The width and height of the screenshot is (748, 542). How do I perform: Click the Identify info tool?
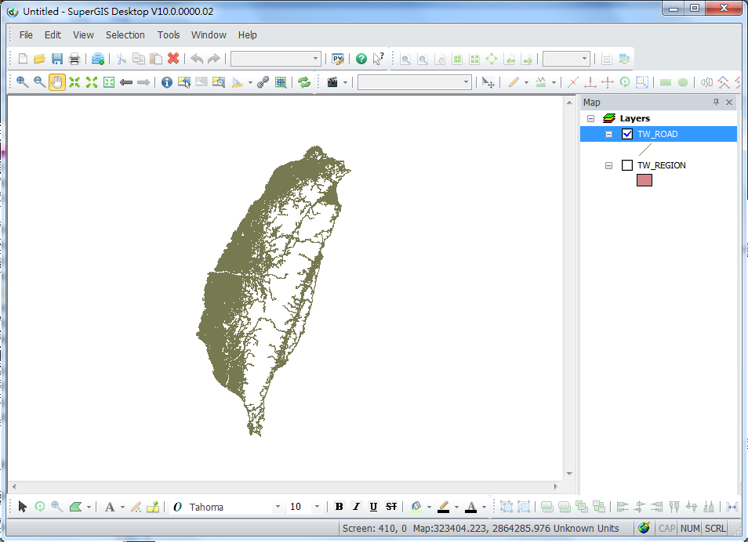click(x=167, y=82)
